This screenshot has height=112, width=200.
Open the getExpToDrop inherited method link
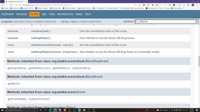tap(17, 68)
